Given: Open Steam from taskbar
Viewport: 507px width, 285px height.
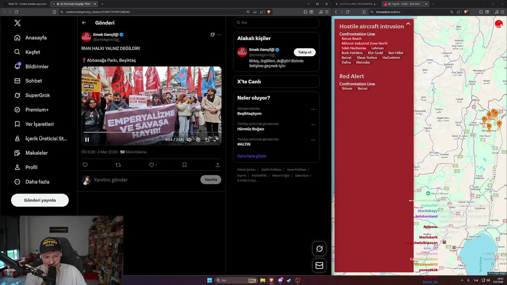Looking at the screenshot, I should point(289,280).
